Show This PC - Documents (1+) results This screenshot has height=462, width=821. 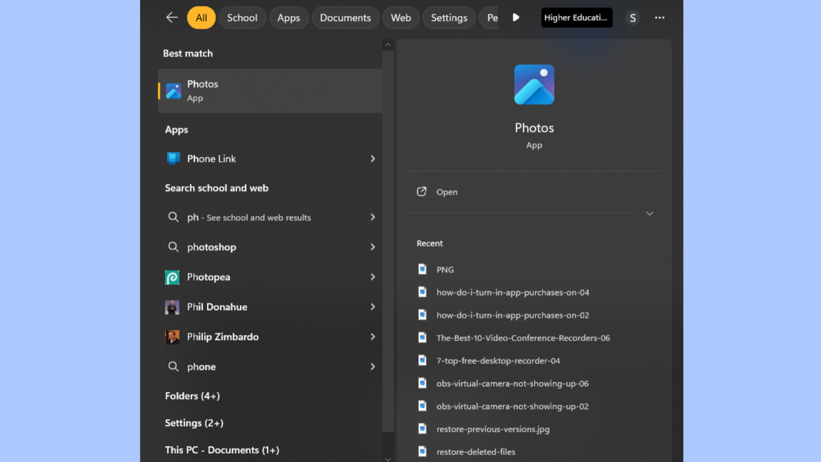(222, 450)
